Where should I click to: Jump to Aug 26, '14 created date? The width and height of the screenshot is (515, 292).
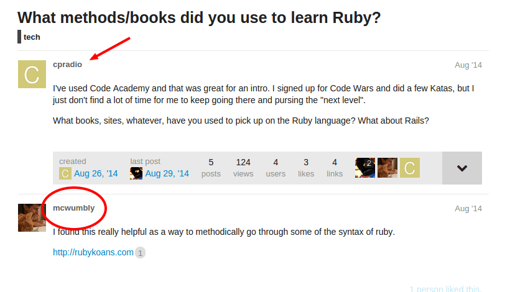coord(96,173)
